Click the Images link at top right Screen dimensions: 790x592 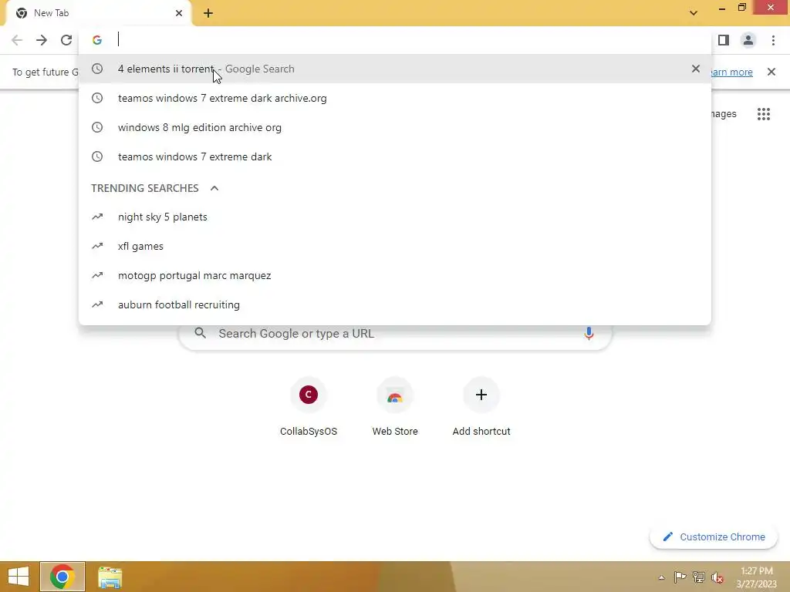pos(724,114)
